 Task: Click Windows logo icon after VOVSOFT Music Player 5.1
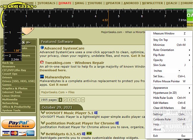[96, 113]
